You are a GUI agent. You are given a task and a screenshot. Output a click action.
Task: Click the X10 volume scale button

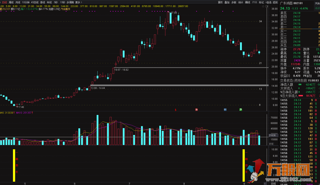pyautogui.click(x=271, y=144)
